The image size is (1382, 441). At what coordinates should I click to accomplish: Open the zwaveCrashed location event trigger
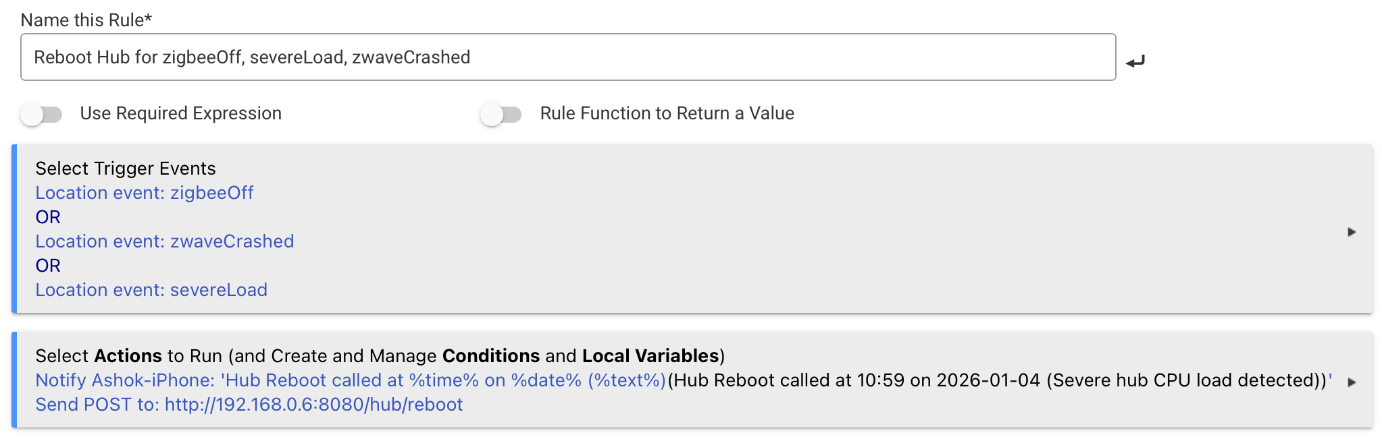(x=165, y=241)
